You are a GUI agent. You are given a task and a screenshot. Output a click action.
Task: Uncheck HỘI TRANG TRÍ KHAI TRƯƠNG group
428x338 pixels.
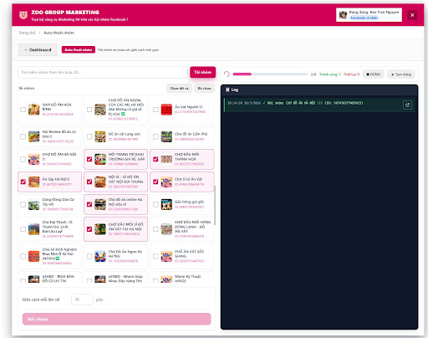coord(89,159)
